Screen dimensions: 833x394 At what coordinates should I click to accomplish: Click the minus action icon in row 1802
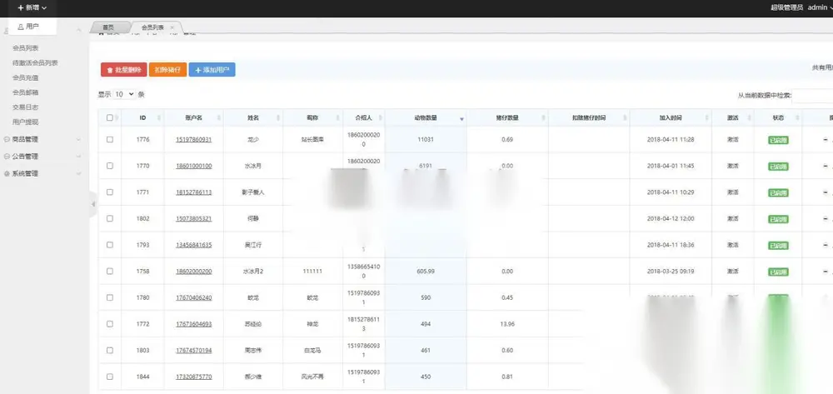click(825, 219)
